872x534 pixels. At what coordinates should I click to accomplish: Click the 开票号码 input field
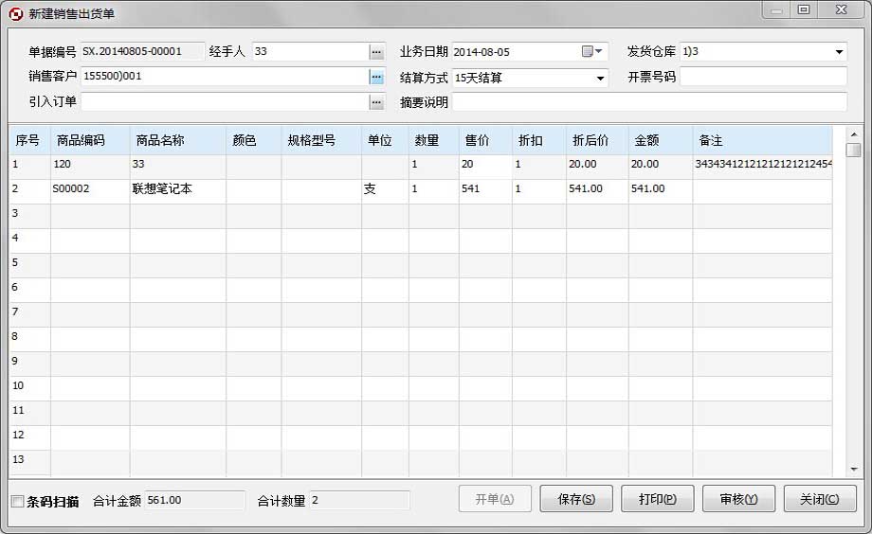763,77
